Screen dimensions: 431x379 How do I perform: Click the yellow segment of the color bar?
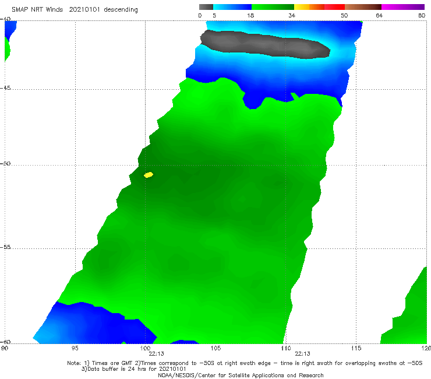pyautogui.click(x=302, y=7)
